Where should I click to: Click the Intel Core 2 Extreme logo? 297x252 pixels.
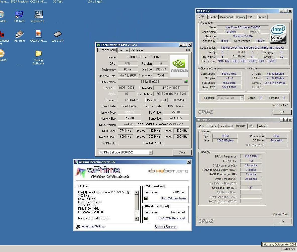tap(278, 34)
